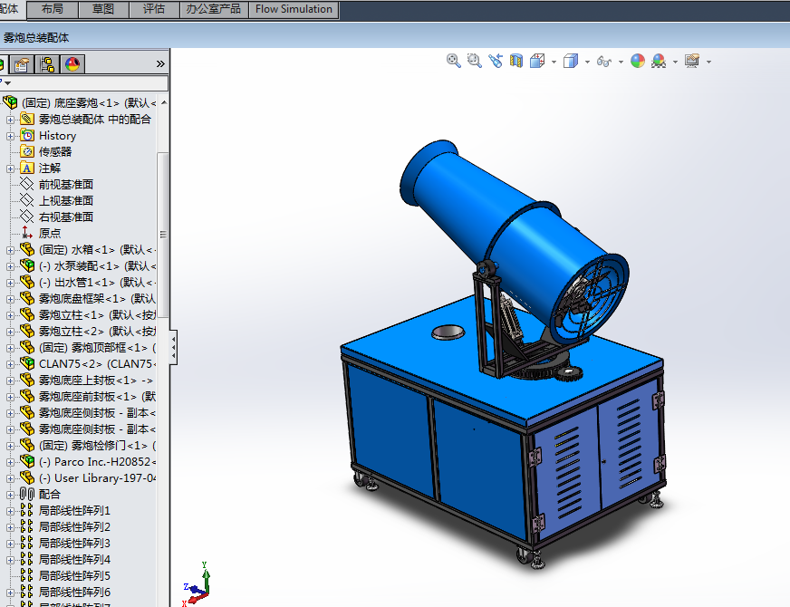790x607 pixels.
Task: Click the 配合 mates paperclip icon
Action: pyautogui.click(x=27, y=494)
